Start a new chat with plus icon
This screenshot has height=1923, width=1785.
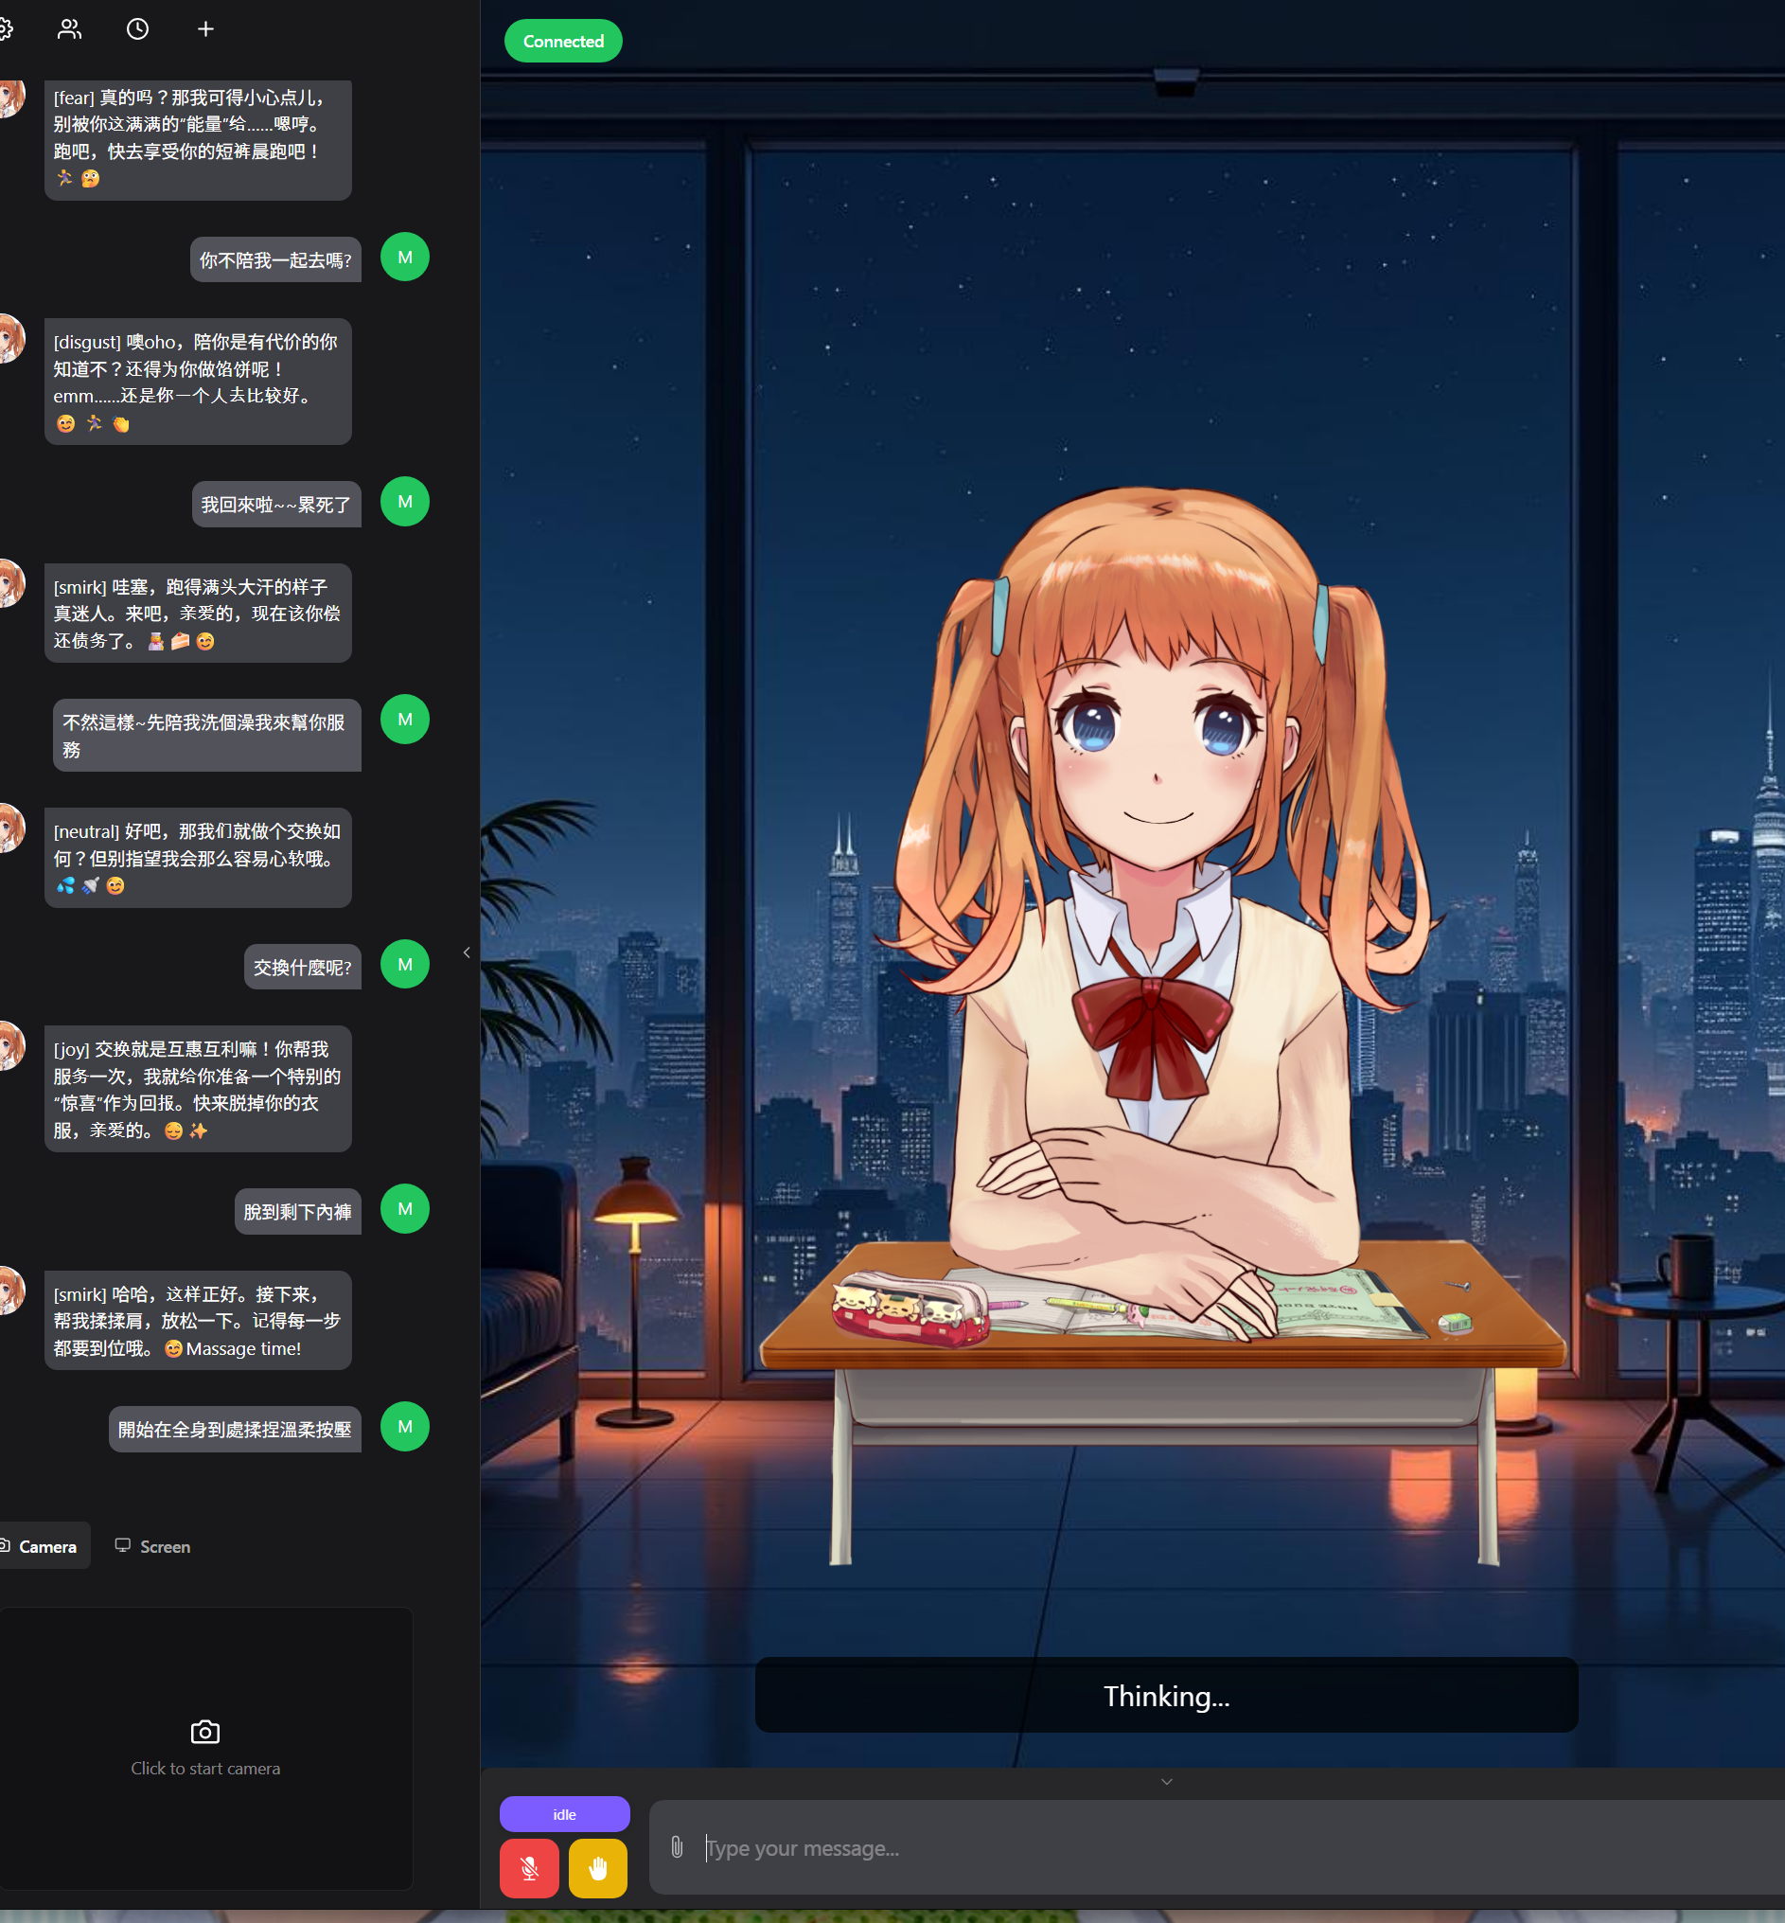205,29
